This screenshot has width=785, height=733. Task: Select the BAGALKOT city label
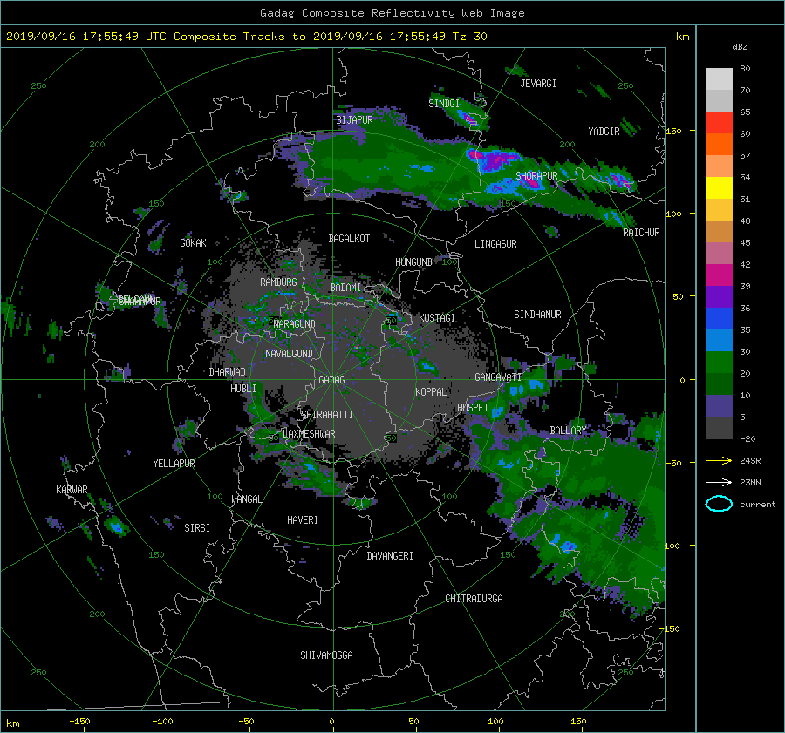tap(349, 239)
